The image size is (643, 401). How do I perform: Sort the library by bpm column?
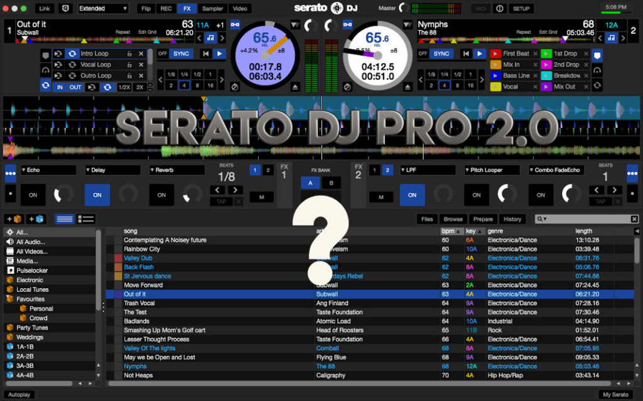point(452,231)
